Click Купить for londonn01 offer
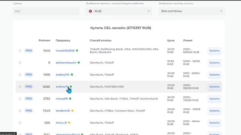Viewport: 241px width, 135px height. [x=215, y=111]
